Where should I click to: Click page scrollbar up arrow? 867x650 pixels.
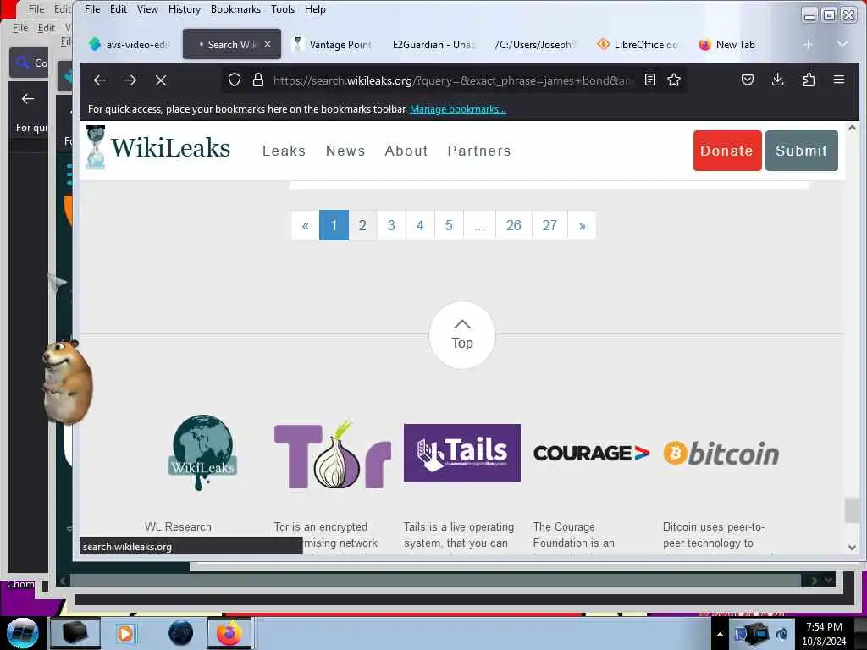point(852,129)
